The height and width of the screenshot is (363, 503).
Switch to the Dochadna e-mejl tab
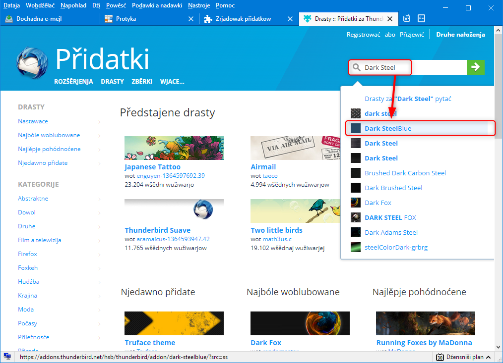tap(50, 19)
